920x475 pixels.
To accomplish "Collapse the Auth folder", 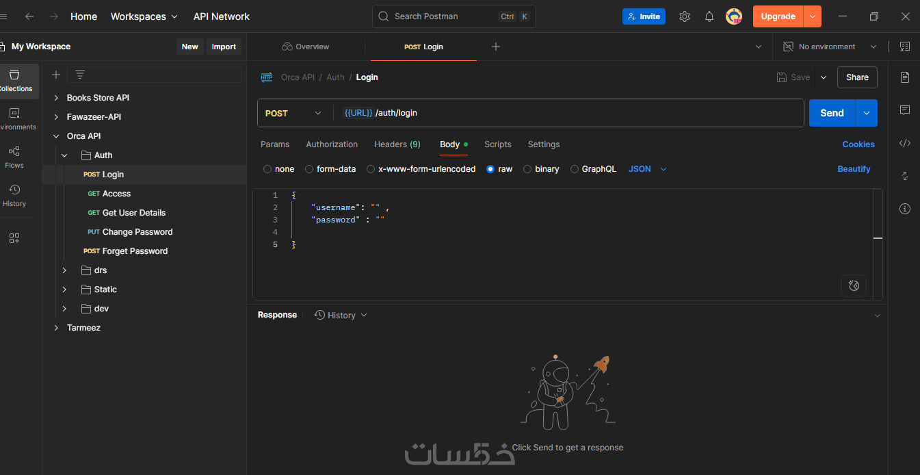I will coord(64,155).
